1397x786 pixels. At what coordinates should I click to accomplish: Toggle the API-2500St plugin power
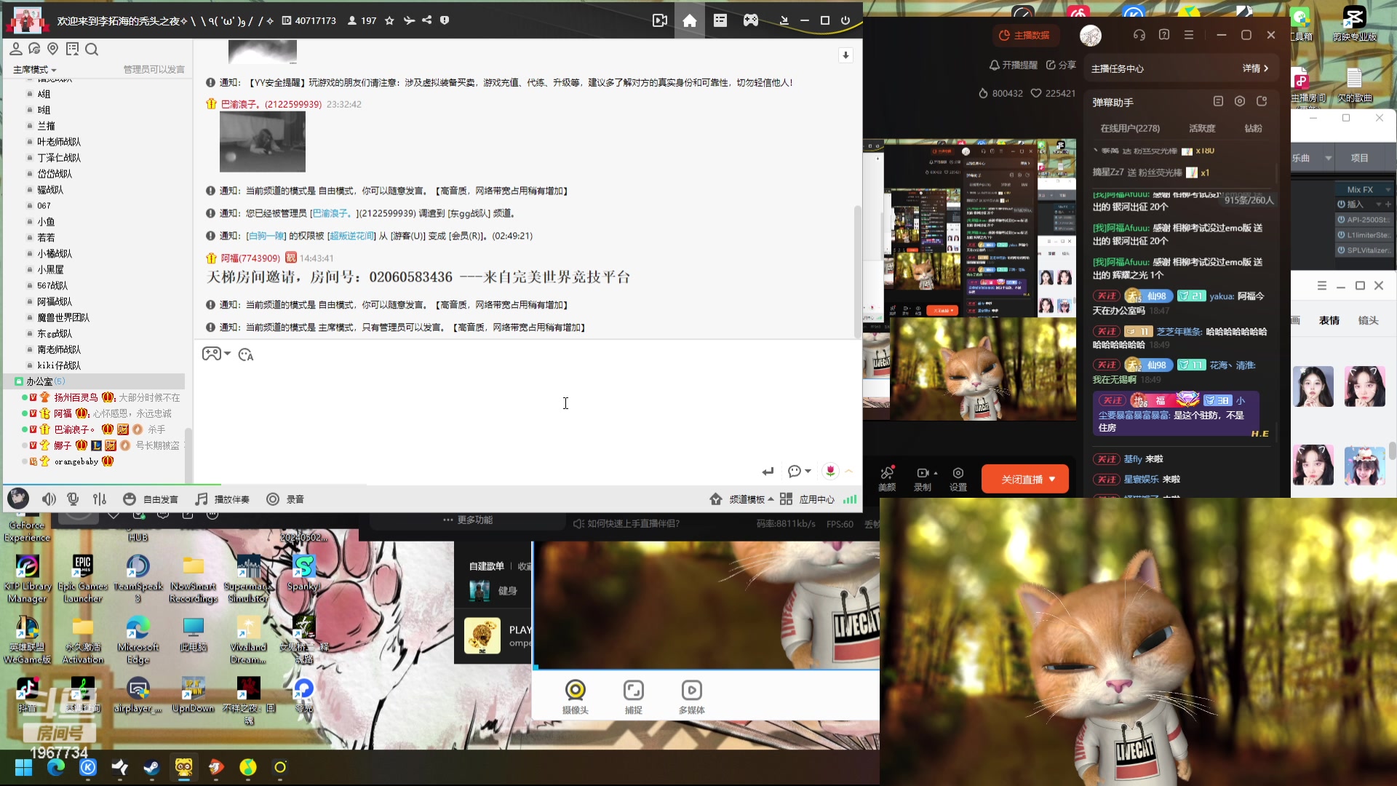pos(1341,219)
